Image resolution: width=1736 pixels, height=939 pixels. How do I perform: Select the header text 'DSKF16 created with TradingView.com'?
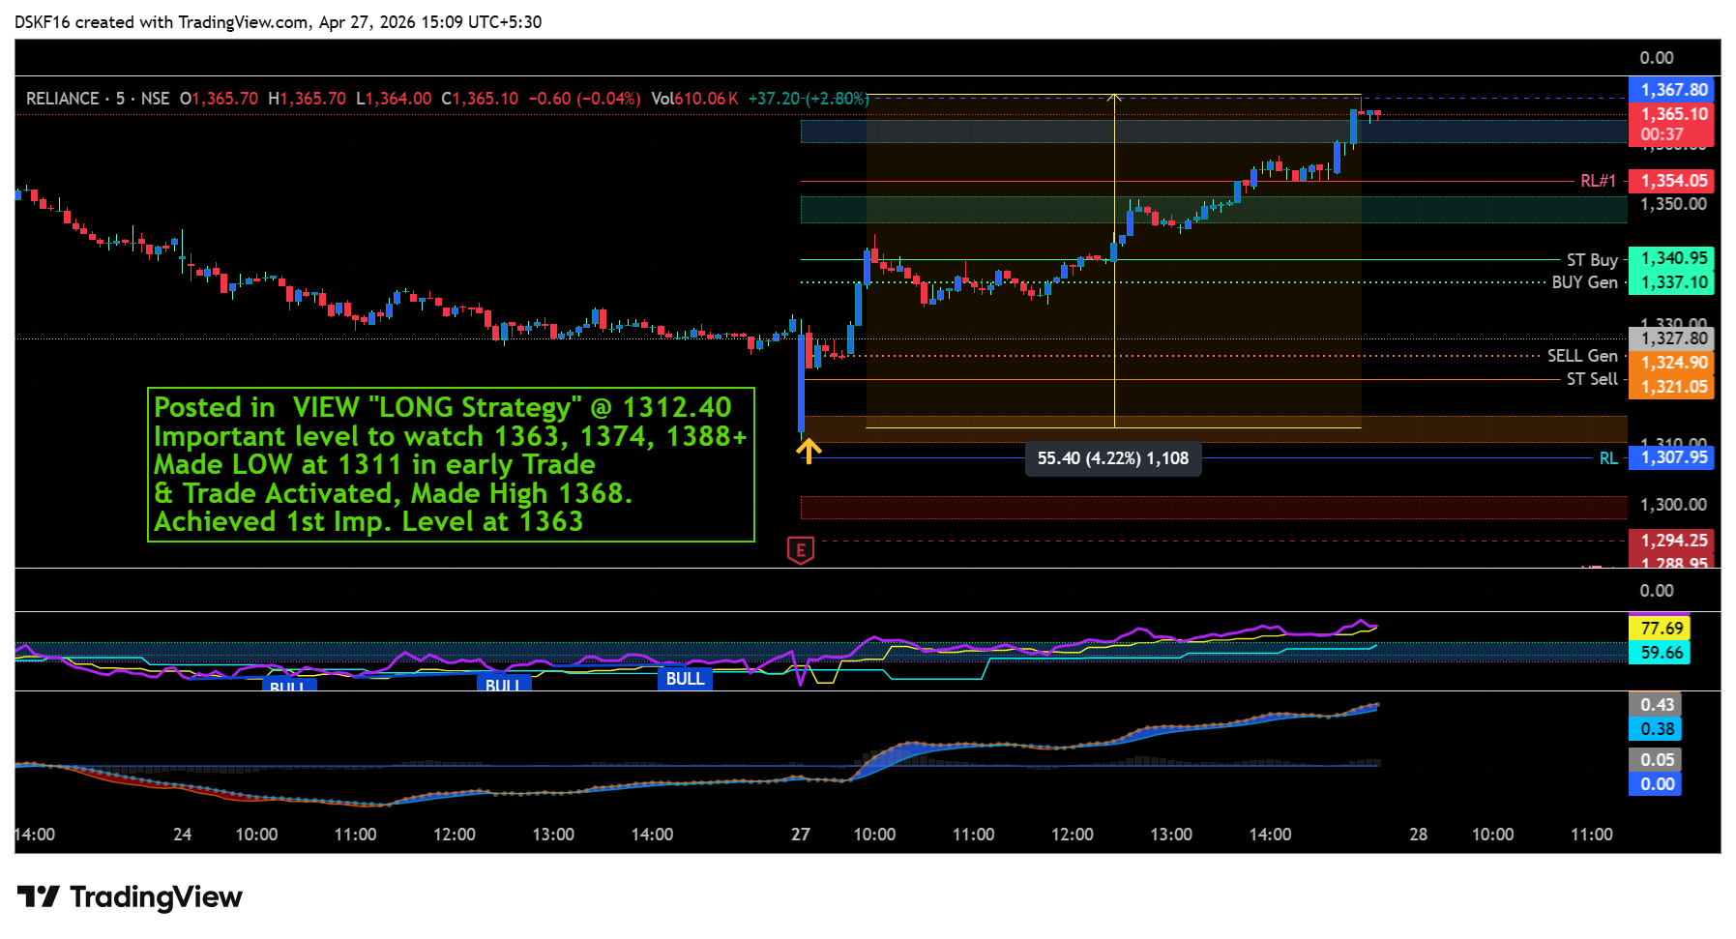[162, 22]
